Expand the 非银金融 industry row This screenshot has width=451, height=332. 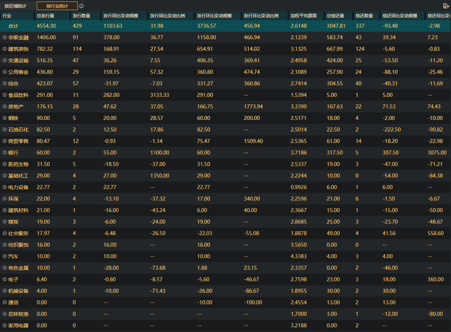[5, 38]
